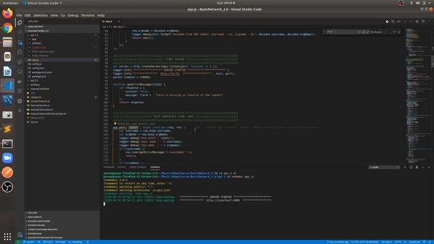Open the Manage gear at activity bar bottom
This screenshot has height=244, width=434.
pyautogui.click(x=20, y=235)
